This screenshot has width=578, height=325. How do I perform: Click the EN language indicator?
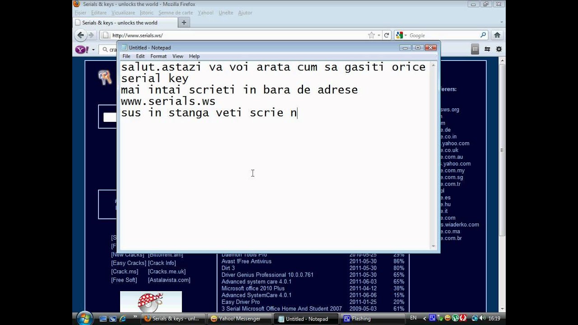[413, 318]
